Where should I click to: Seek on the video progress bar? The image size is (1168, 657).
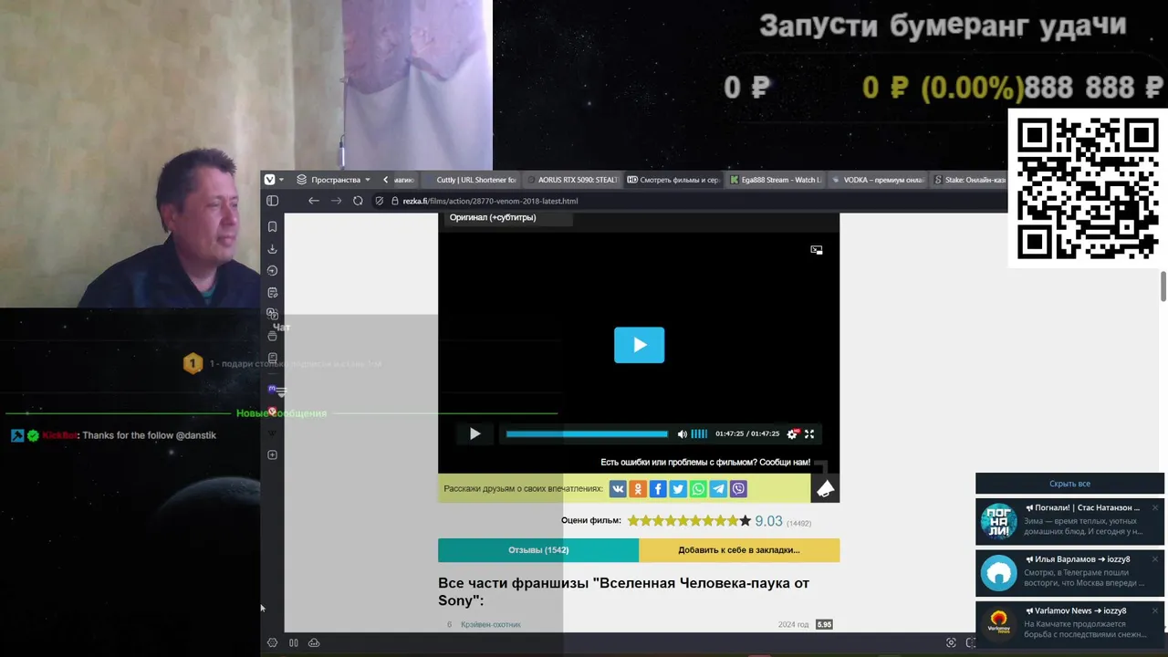tap(587, 434)
